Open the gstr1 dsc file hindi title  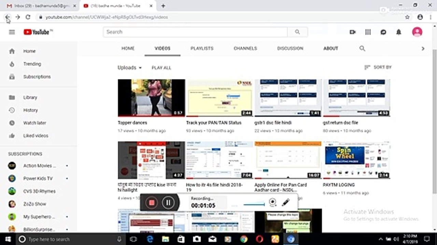(273, 122)
